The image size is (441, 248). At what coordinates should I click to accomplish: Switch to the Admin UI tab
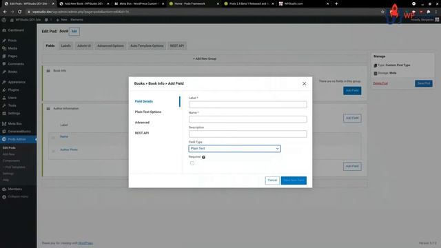84,45
